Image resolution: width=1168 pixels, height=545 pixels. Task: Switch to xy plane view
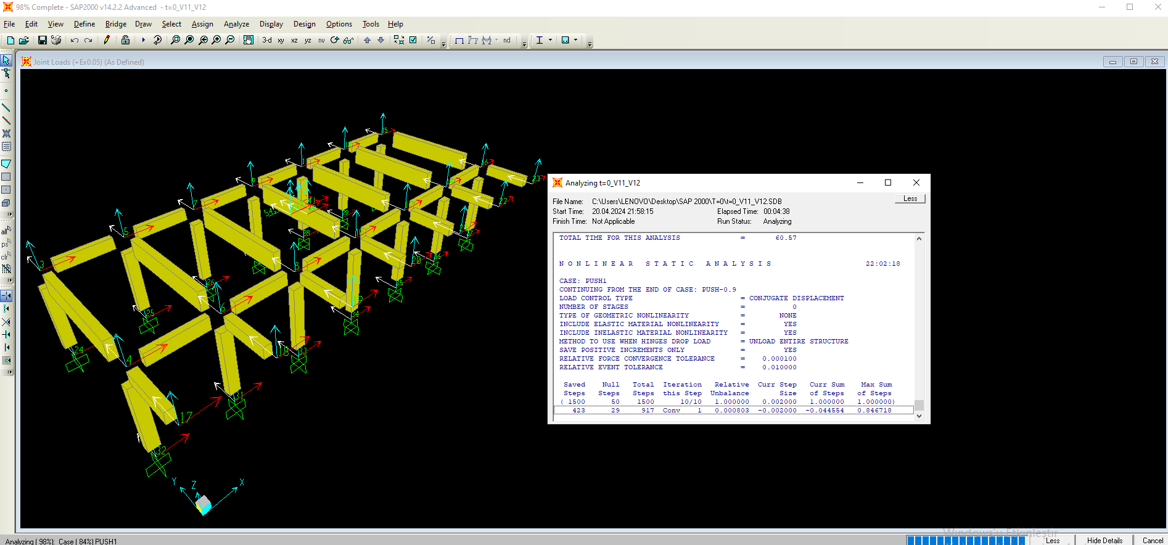[x=281, y=40]
